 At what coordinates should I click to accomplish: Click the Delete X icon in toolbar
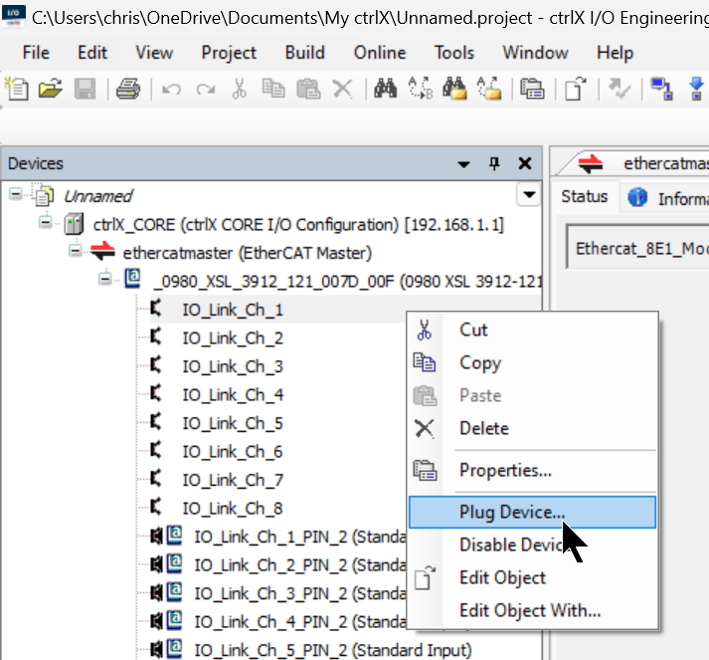click(342, 89)
